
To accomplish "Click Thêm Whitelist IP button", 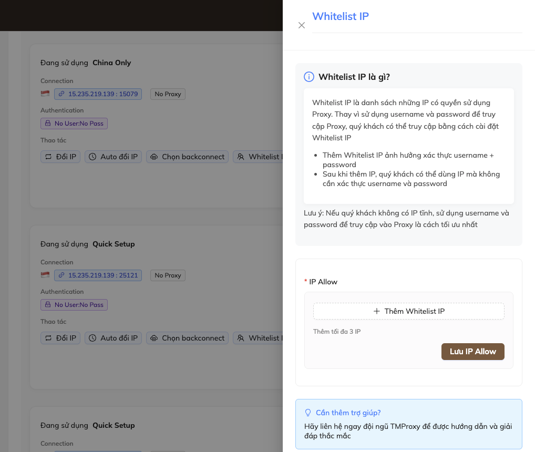I will click(409, 311).
